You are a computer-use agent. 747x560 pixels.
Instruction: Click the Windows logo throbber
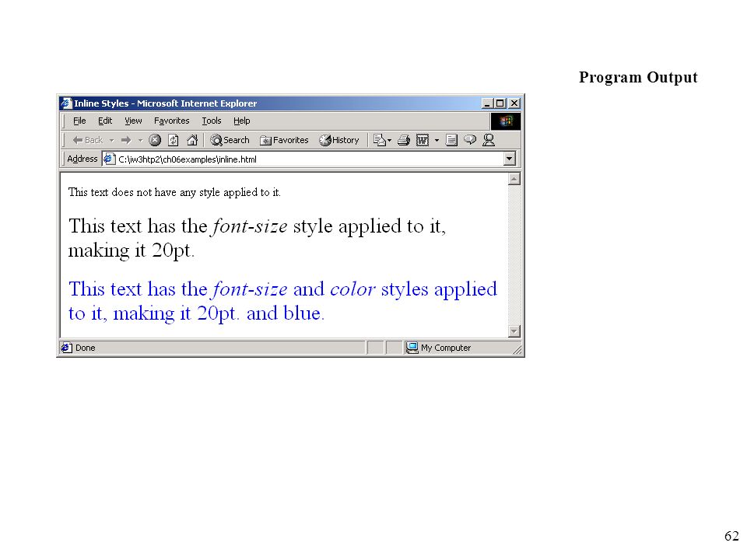(x=506, y=121)
